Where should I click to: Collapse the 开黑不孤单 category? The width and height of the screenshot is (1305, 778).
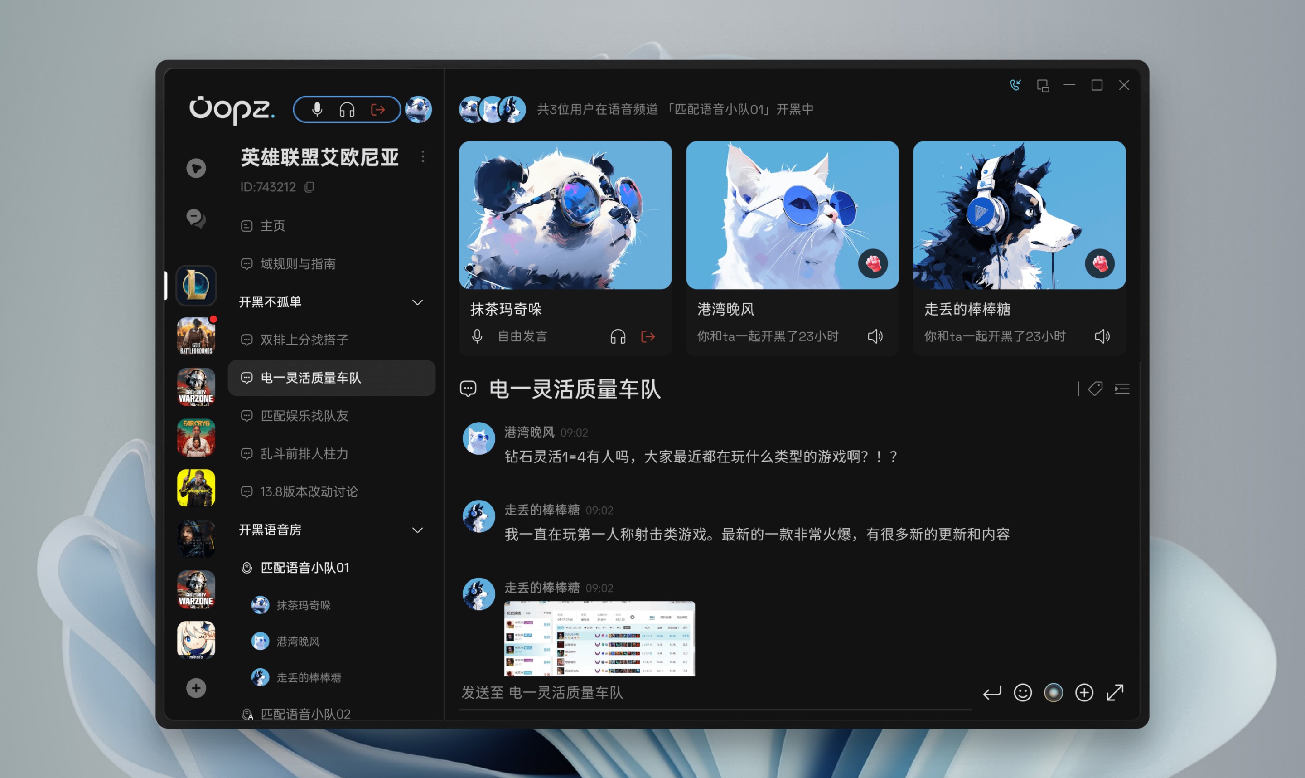click(x=417, y=302)
